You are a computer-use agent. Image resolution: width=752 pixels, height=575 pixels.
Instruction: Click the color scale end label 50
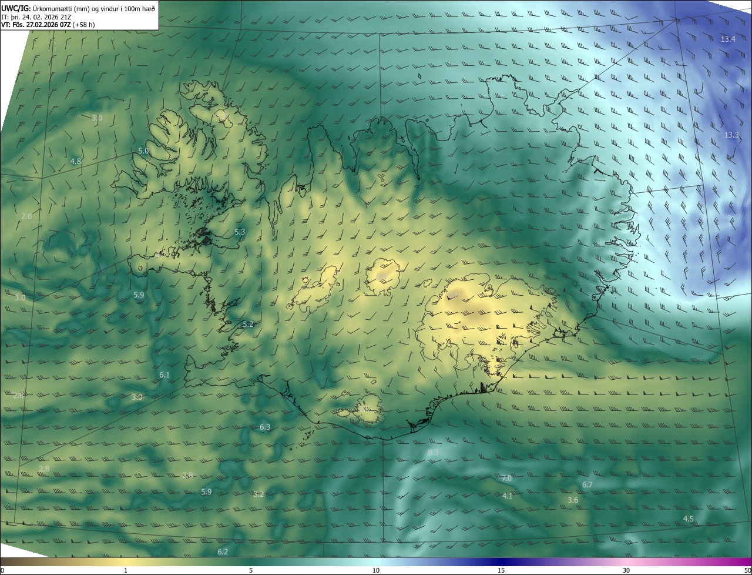click(x=747, y=570)
